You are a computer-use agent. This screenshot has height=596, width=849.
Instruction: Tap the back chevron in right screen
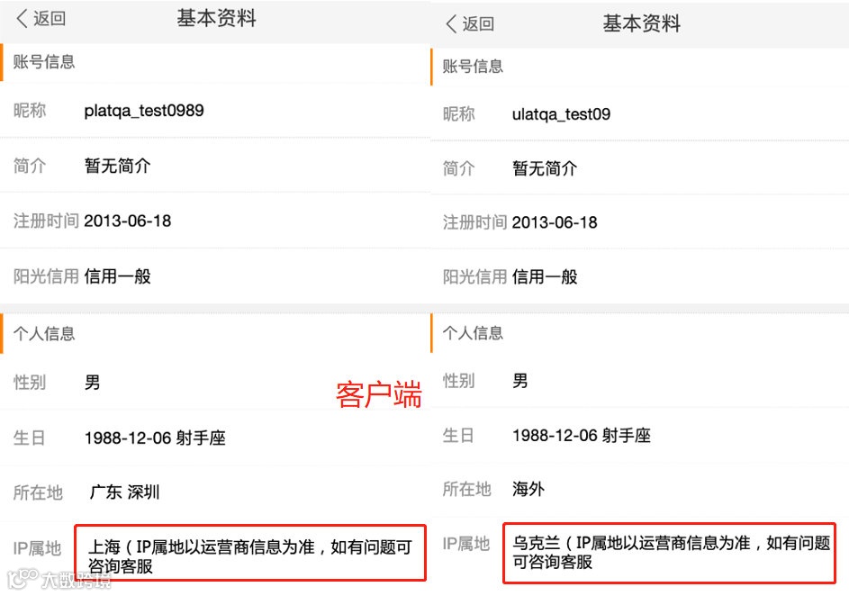point(451,23)
